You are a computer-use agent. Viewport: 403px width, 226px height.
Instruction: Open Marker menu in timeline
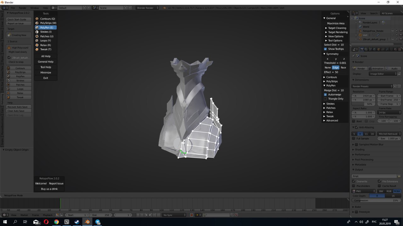pos(24,215)
